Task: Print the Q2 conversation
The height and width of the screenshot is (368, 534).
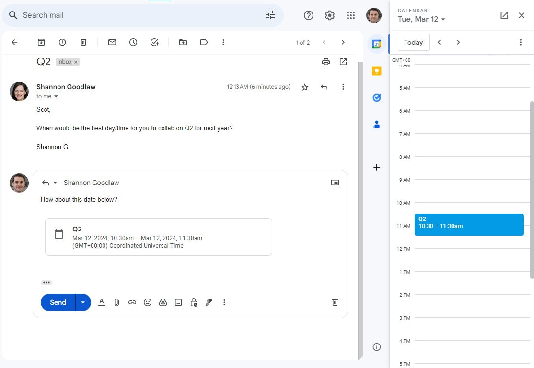Action: click(x=326, y=62)
